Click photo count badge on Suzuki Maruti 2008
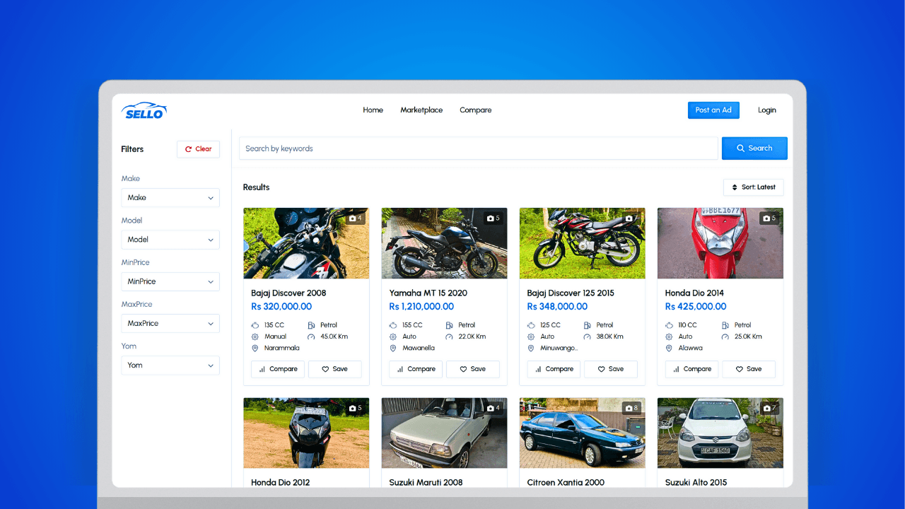 (x=493, y=408)
